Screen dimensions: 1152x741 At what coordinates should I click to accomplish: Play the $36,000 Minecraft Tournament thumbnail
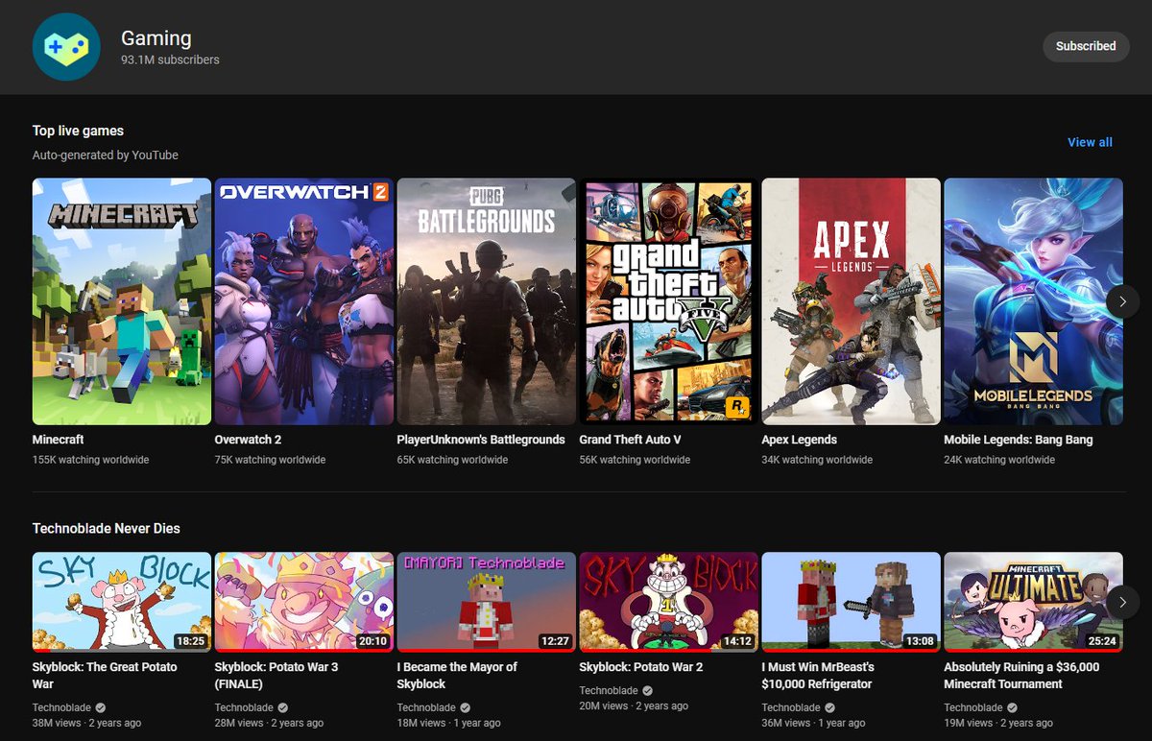point(1034,602)
